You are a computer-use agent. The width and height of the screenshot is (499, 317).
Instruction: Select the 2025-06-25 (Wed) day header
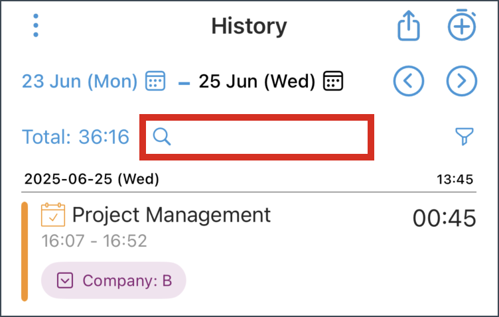click(92, 179)
